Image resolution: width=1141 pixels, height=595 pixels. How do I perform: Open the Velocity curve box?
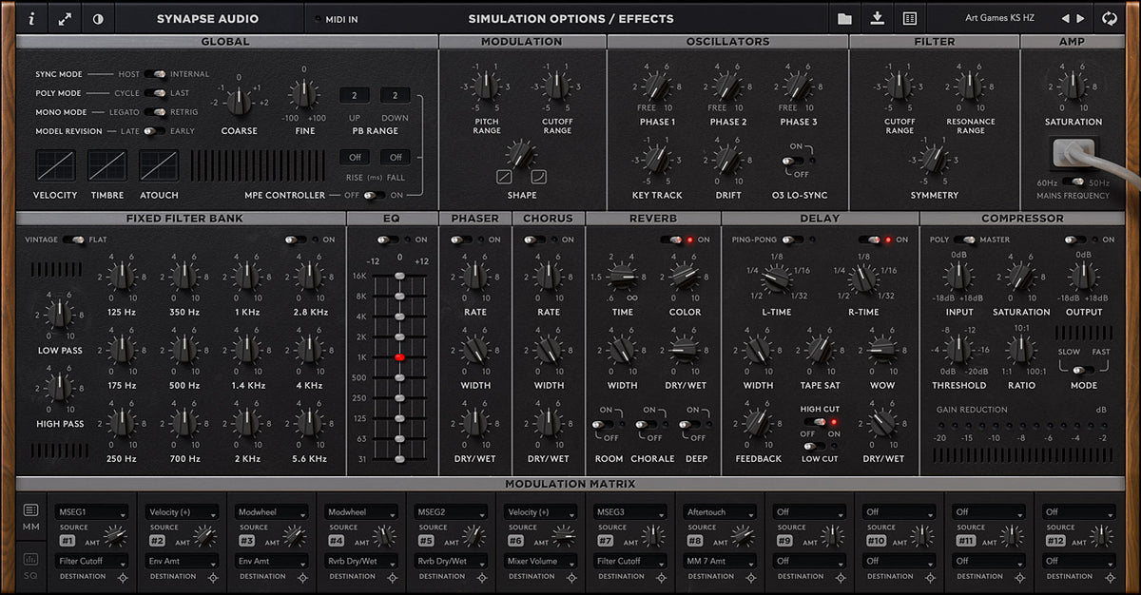(55, 165)
